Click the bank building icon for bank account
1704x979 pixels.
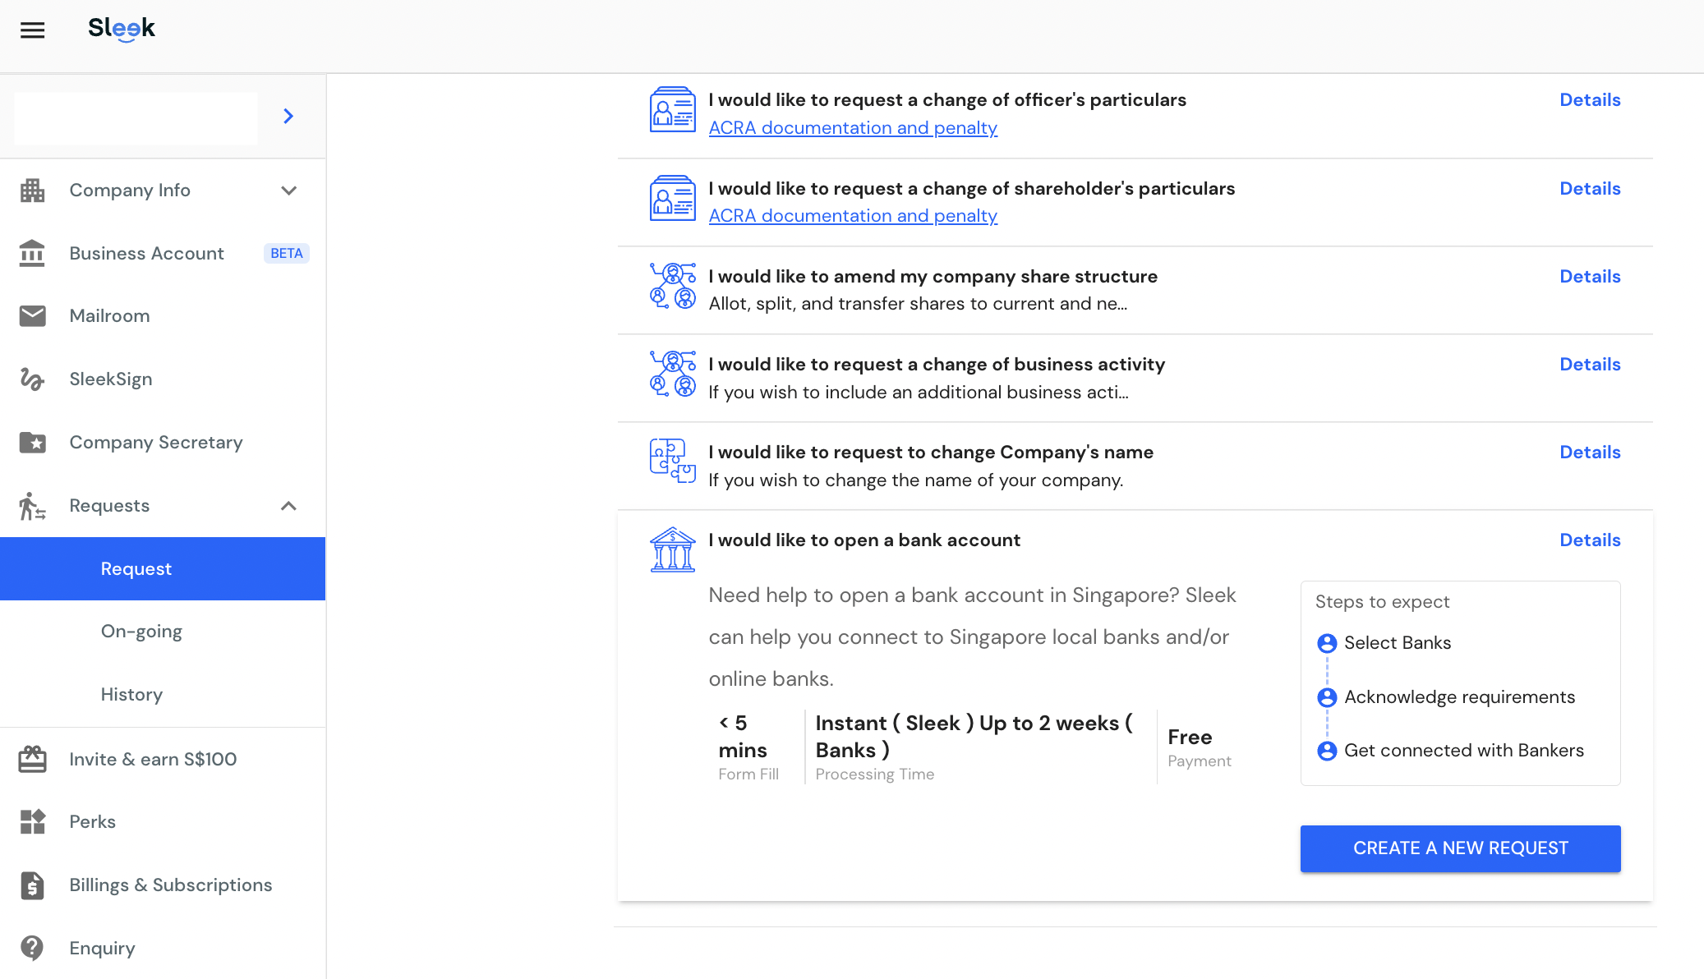click(672, 549)
